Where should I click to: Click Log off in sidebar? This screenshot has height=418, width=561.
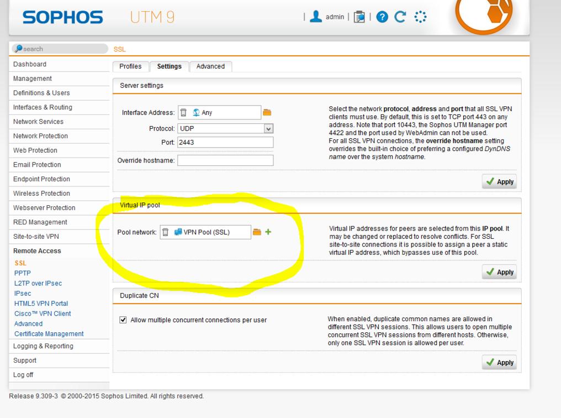point(59,375)
